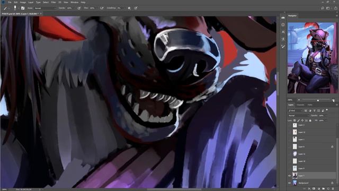Open the painting Mode dropdown
The height and width of the screenshot is (191, 339).
44,8
